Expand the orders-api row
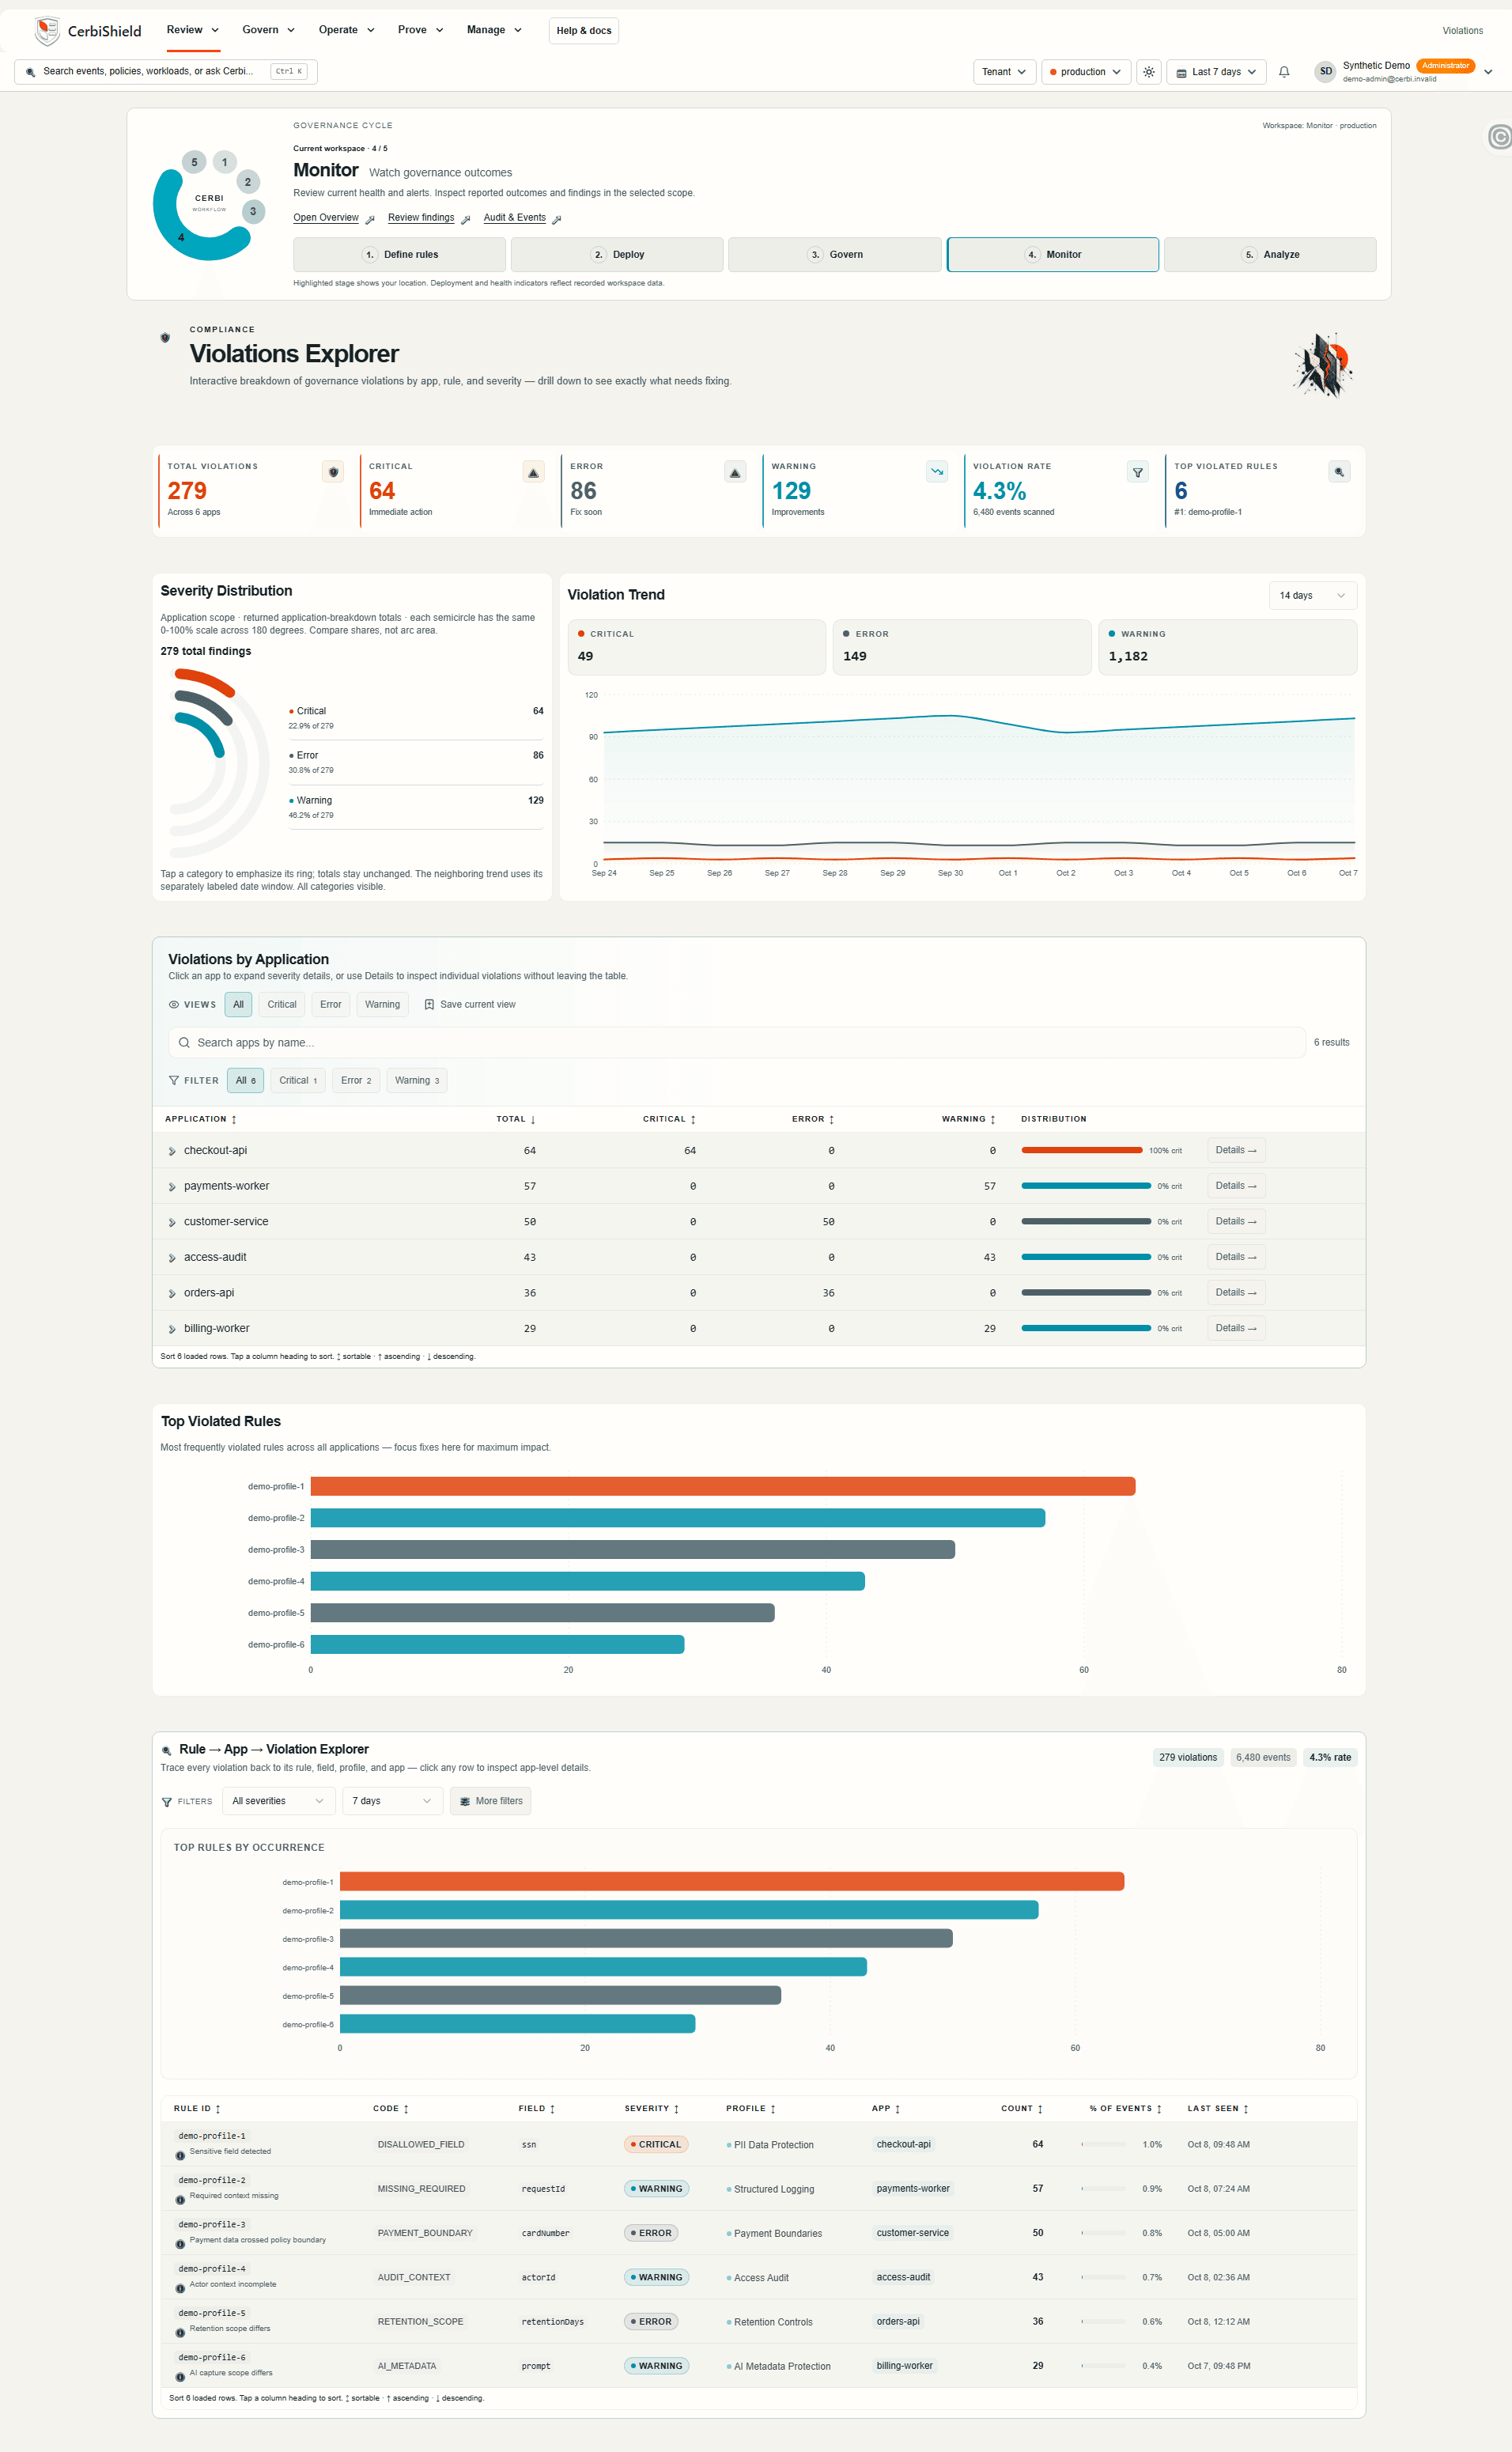 pos(172,1294)
